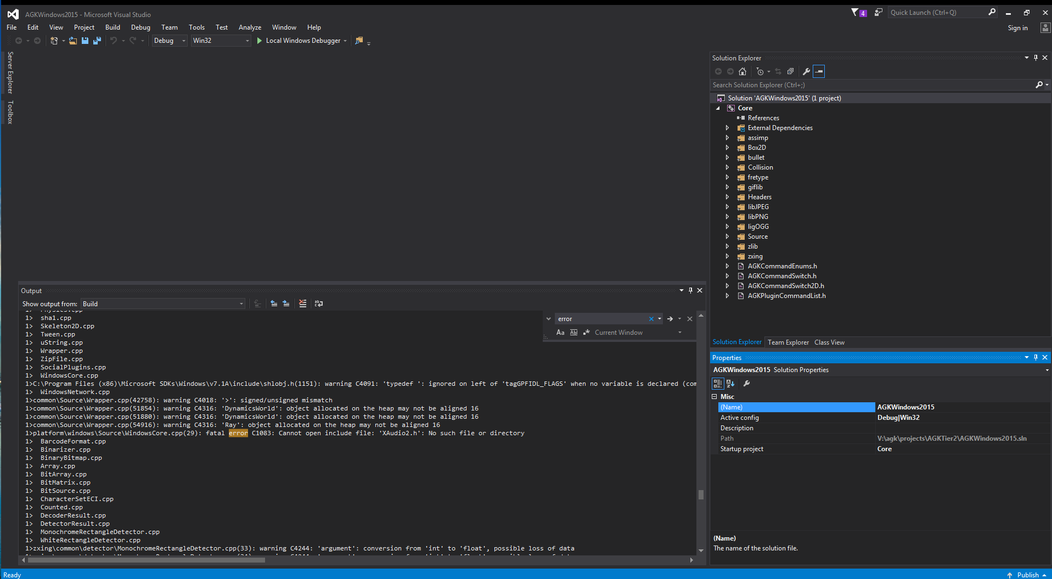Click Publish in the status bar
The image size is (1052, 579).
point(1027,575)
